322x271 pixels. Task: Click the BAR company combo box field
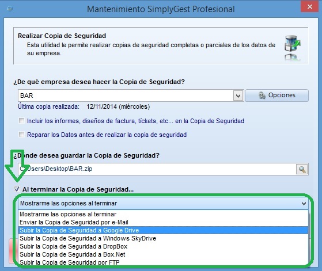point(131,96)
